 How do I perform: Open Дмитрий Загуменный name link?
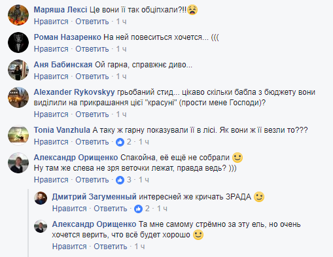94,197
